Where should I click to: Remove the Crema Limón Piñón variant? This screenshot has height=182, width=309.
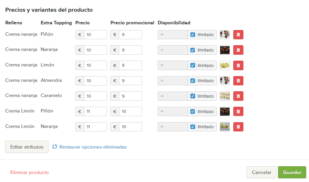coord(238,111)
